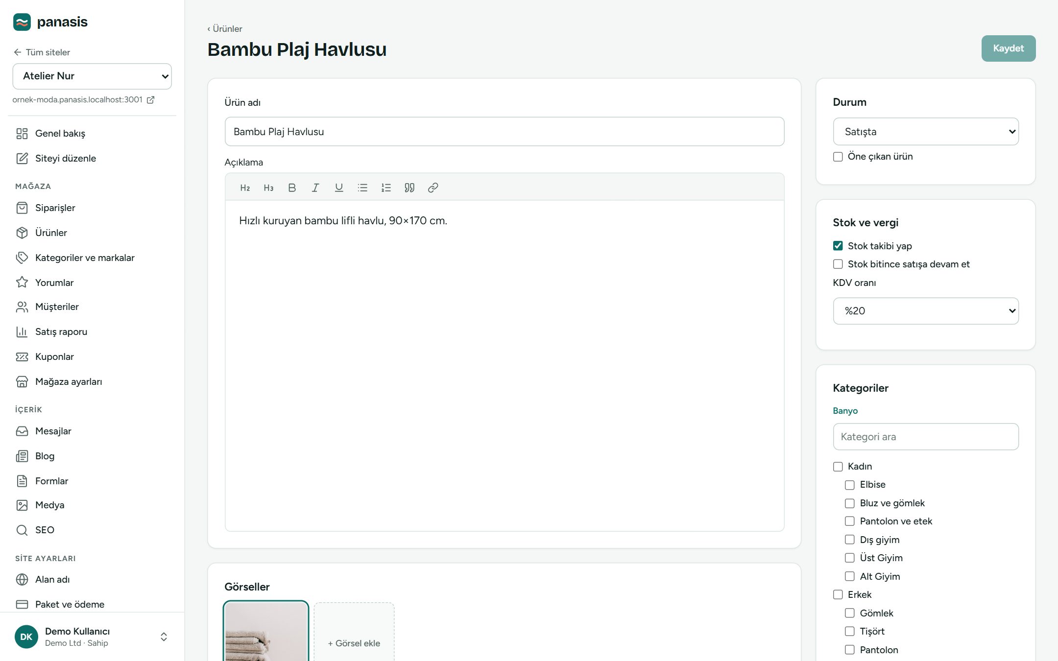This screenshot has height=661, width=1058.
Task: Enable Öne çıkan ürün checkbox
Action: [x=838, y=157]
